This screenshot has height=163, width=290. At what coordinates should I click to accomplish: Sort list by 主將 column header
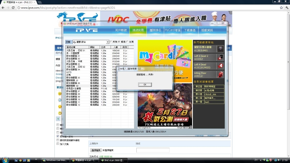[105, 47]
